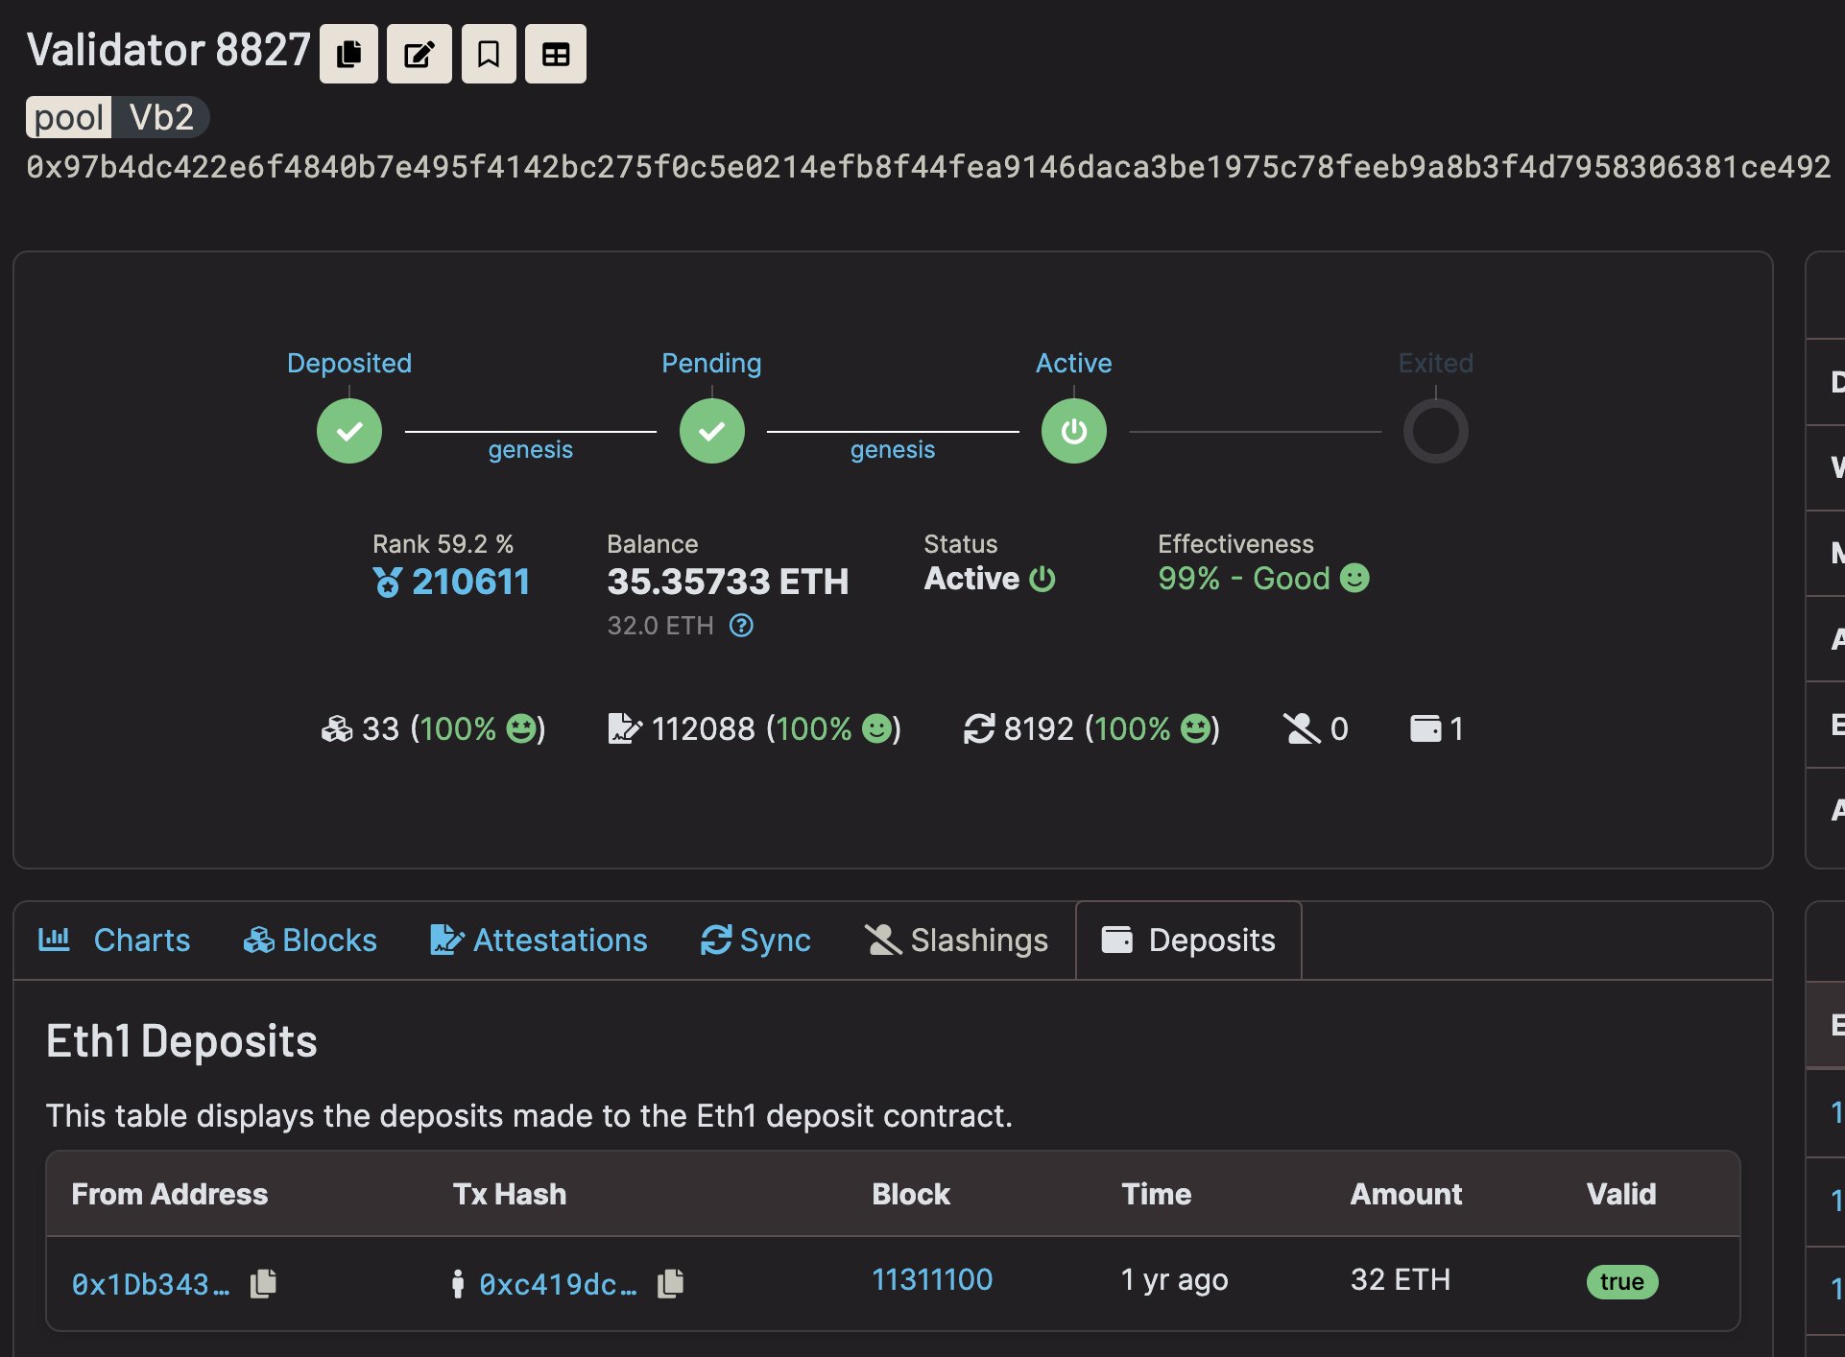Open the validator table view icon
1845x1357 pixels.
coord(555,54)
